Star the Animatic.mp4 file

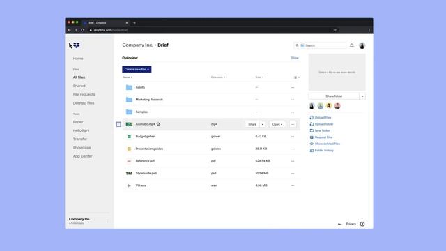pyautogui.click(x=158, y=124)
